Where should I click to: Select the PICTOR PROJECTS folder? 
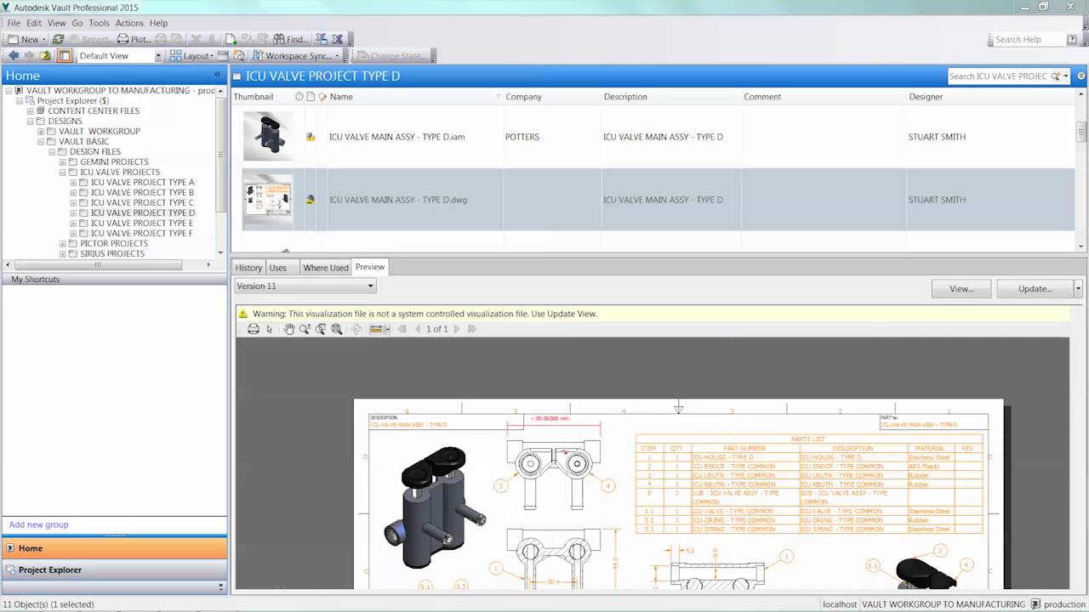pos(114,243)
